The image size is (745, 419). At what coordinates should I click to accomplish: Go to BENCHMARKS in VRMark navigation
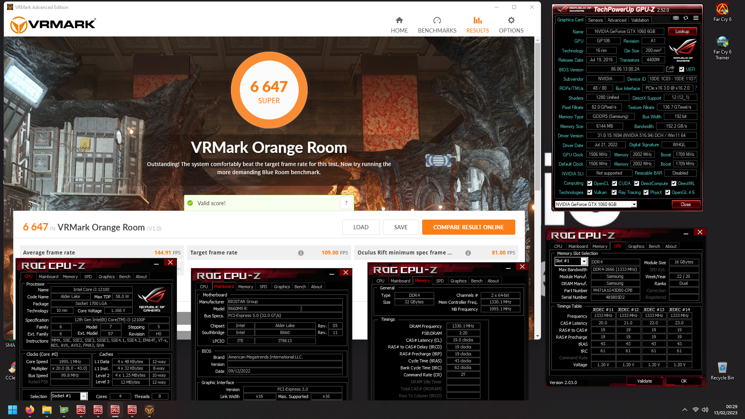click(x=437, y=25)
